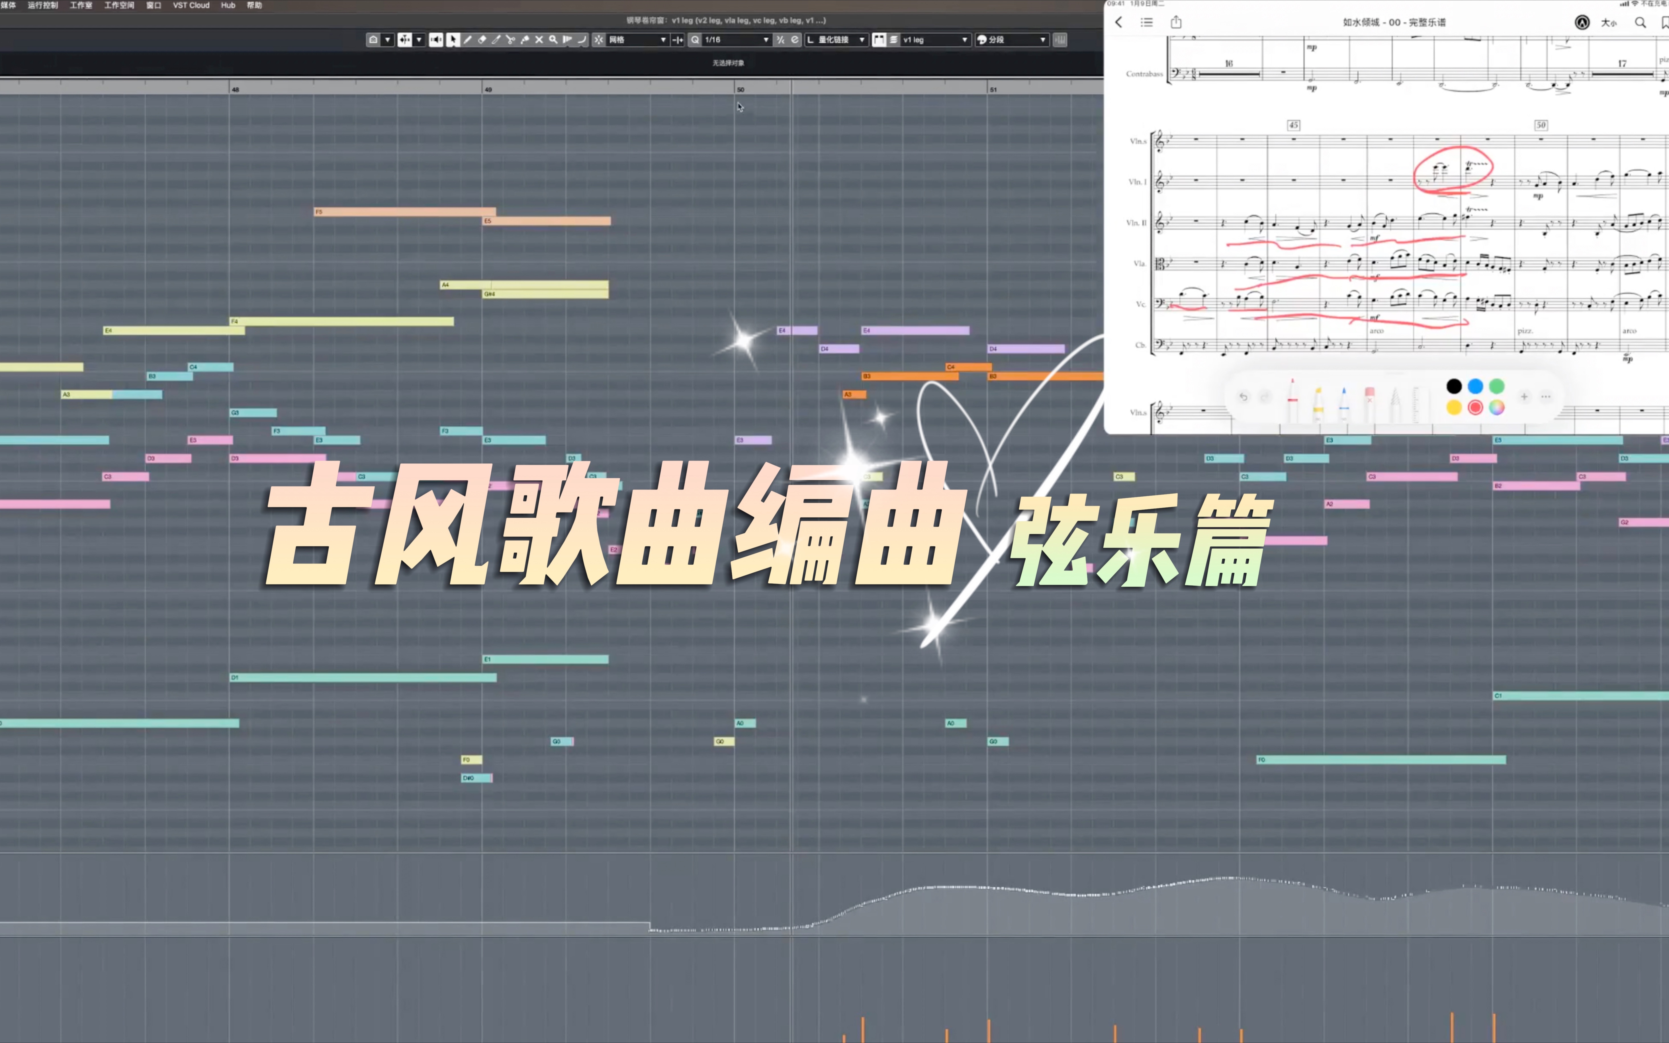1669x1043 pixels.
Task: Go back in the score viewer
Action: [x=1118, y=22]
